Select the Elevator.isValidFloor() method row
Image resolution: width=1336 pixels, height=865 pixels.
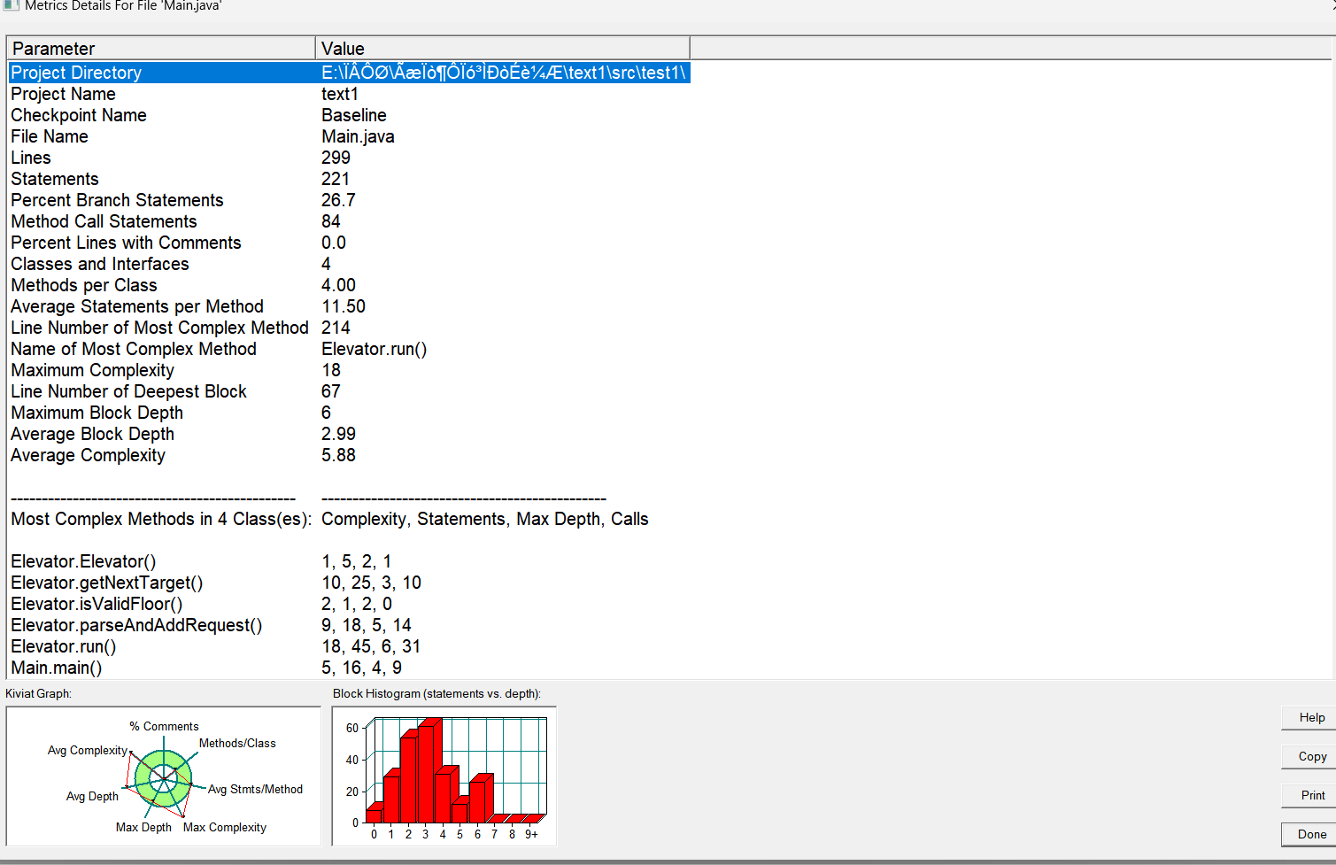click(x=349, y=604)
